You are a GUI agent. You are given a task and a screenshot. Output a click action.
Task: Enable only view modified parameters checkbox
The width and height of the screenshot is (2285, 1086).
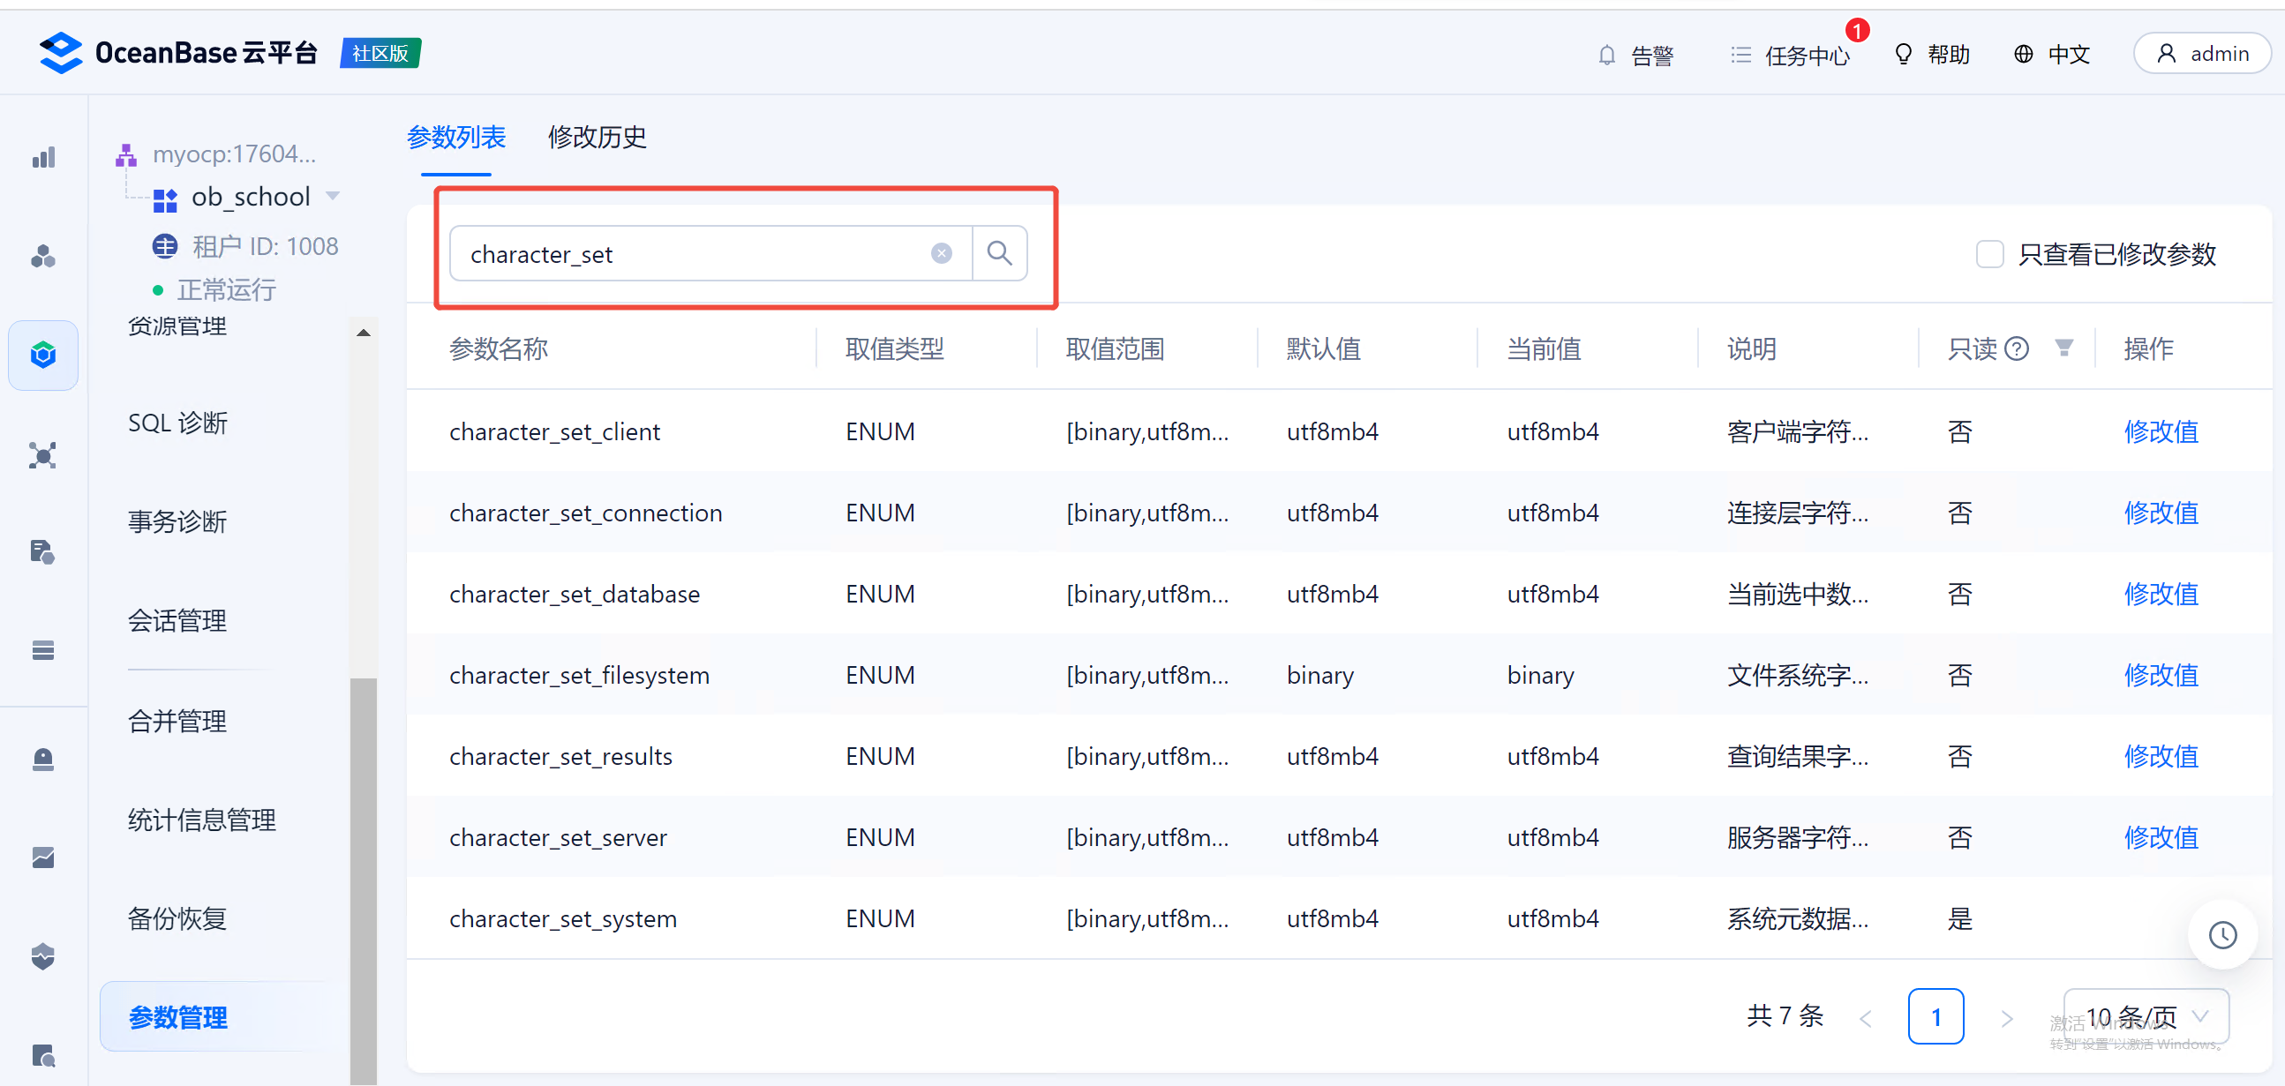[x=1989, y=254]
